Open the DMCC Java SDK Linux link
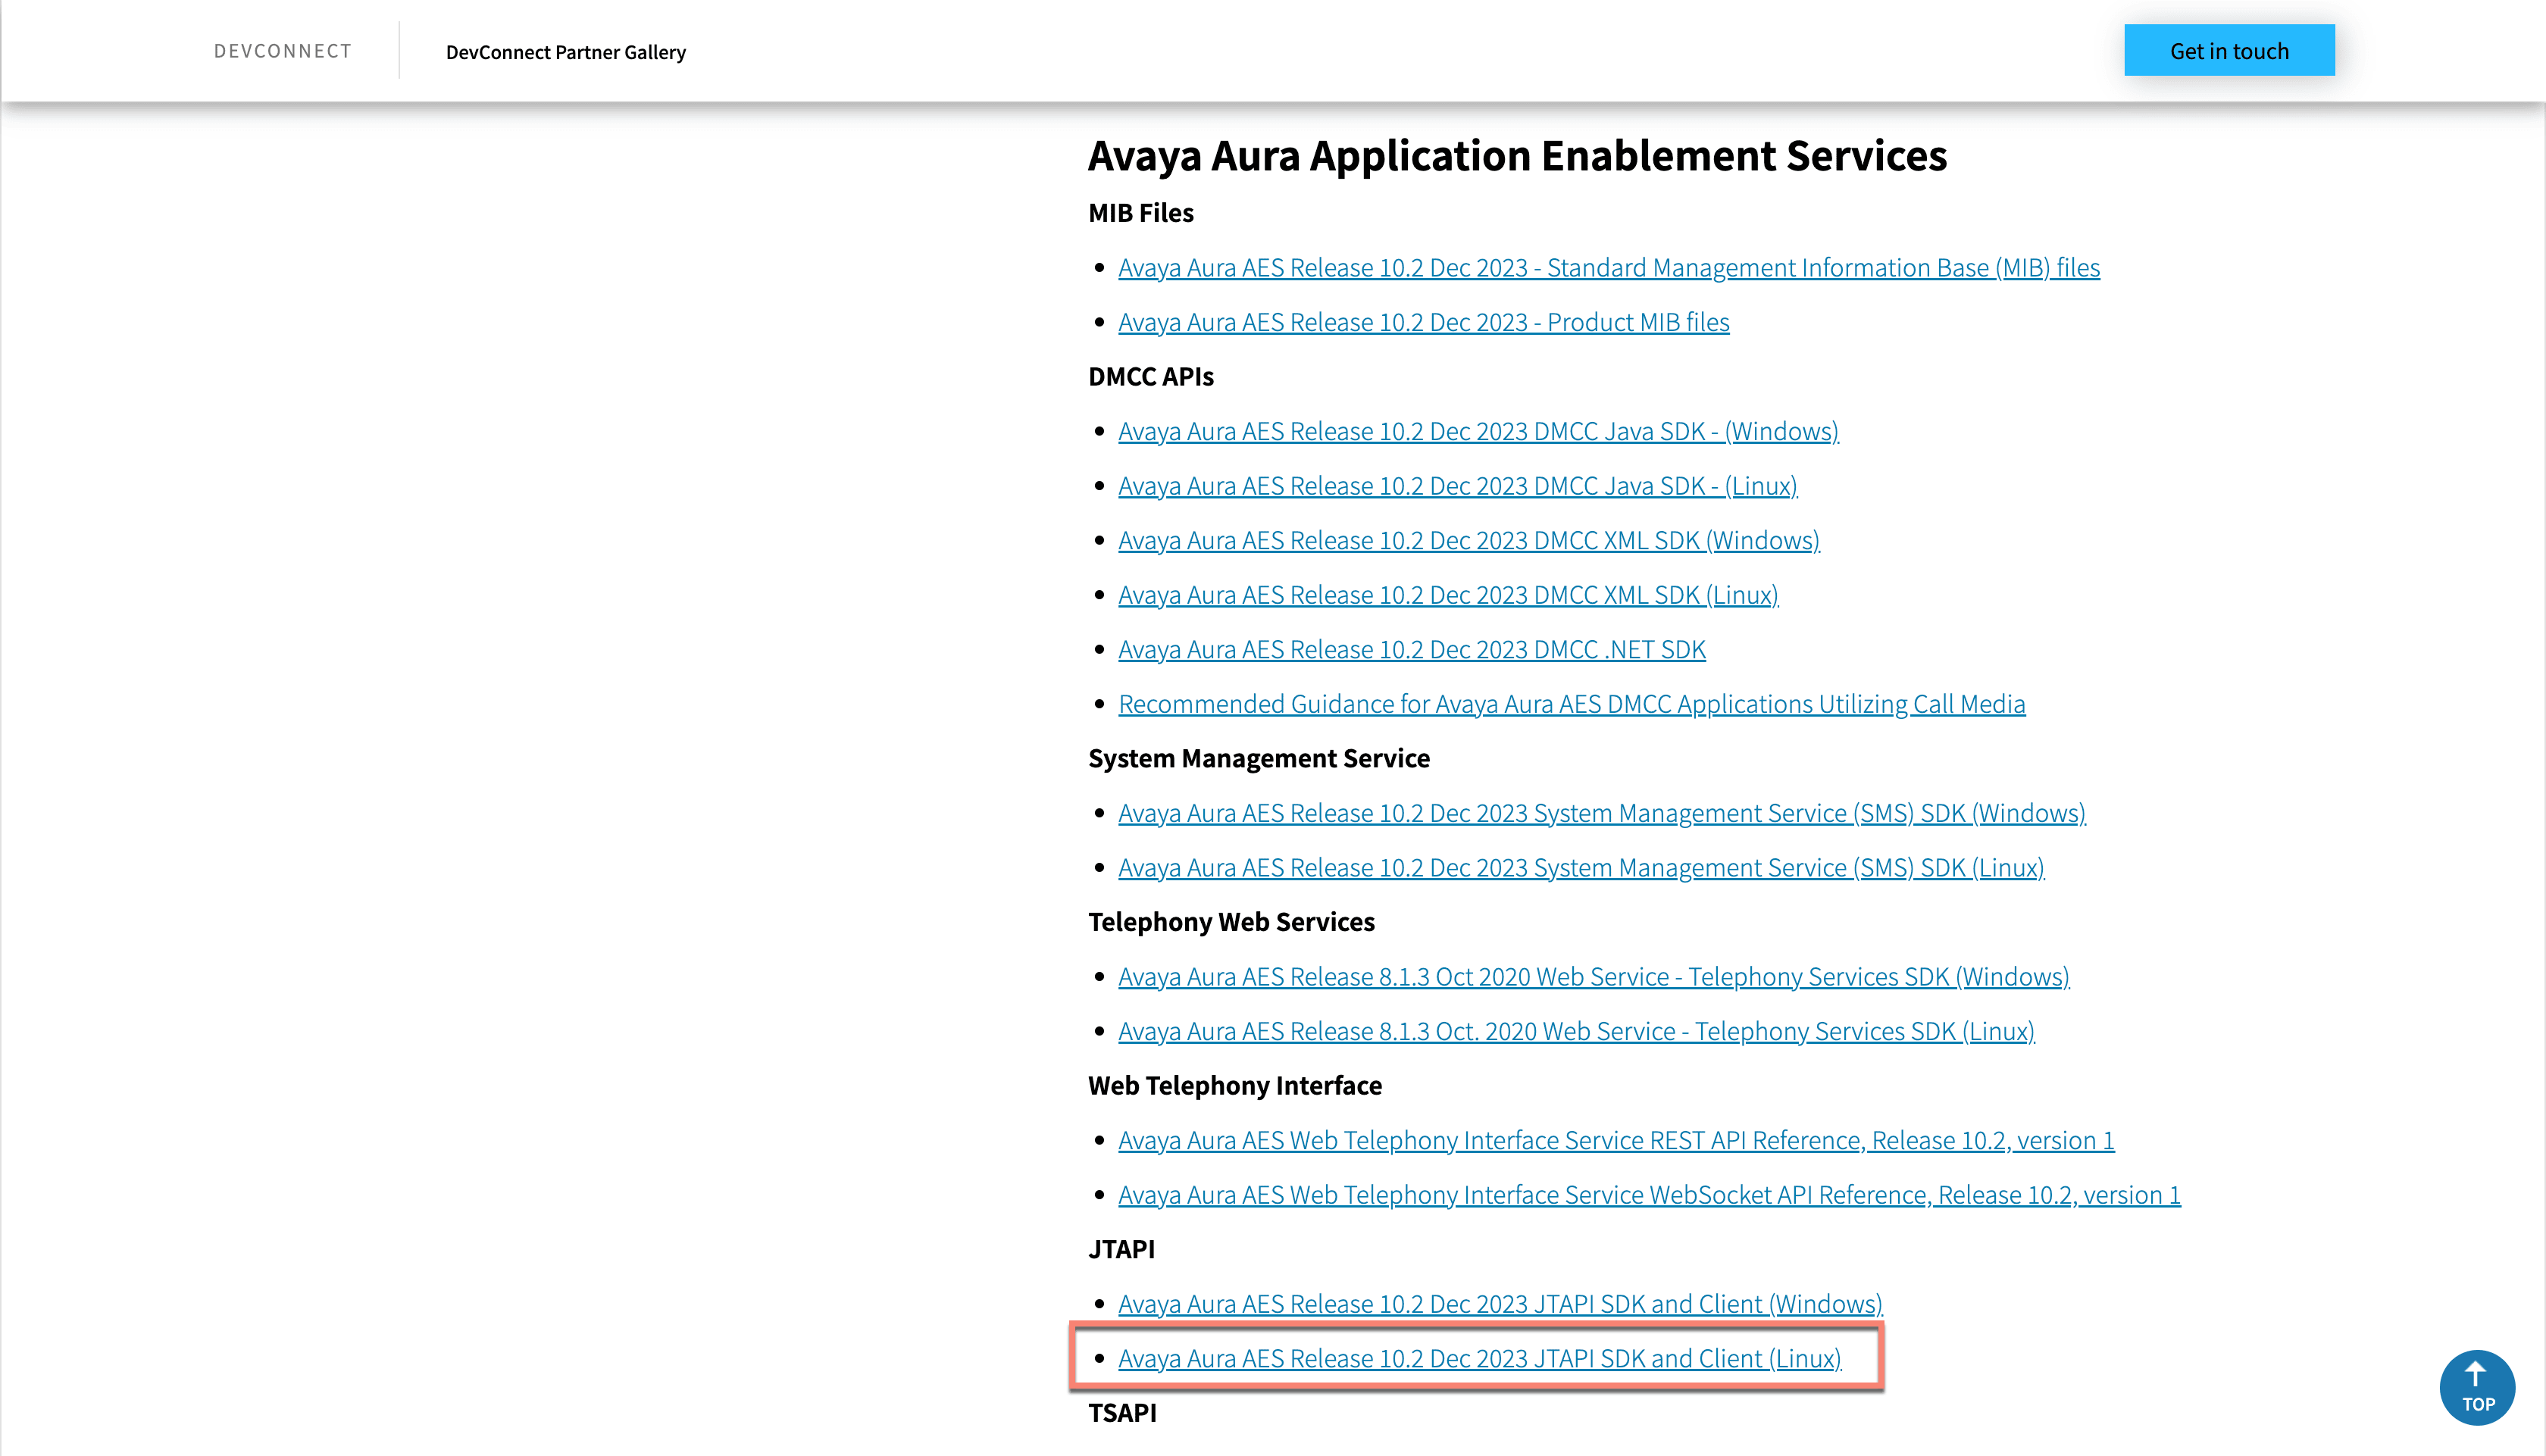The height and width of the screenshot is (1456, 2546). click(1457, 486)
